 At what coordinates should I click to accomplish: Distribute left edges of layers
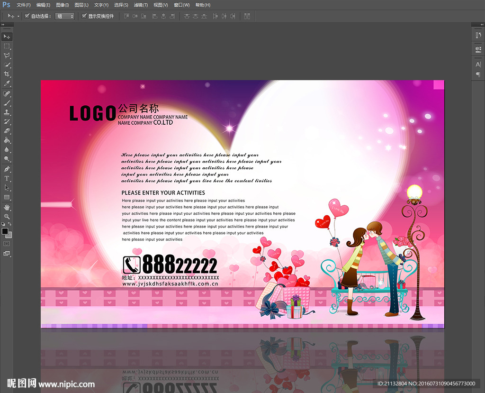click(x=216, y=16)
